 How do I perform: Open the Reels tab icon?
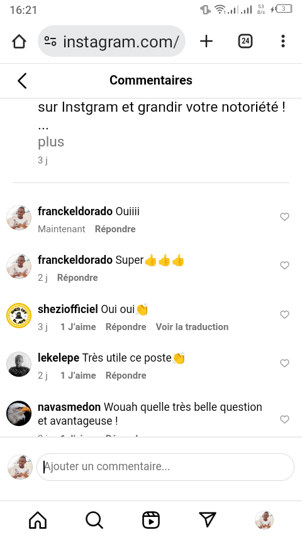pos(151,520)
